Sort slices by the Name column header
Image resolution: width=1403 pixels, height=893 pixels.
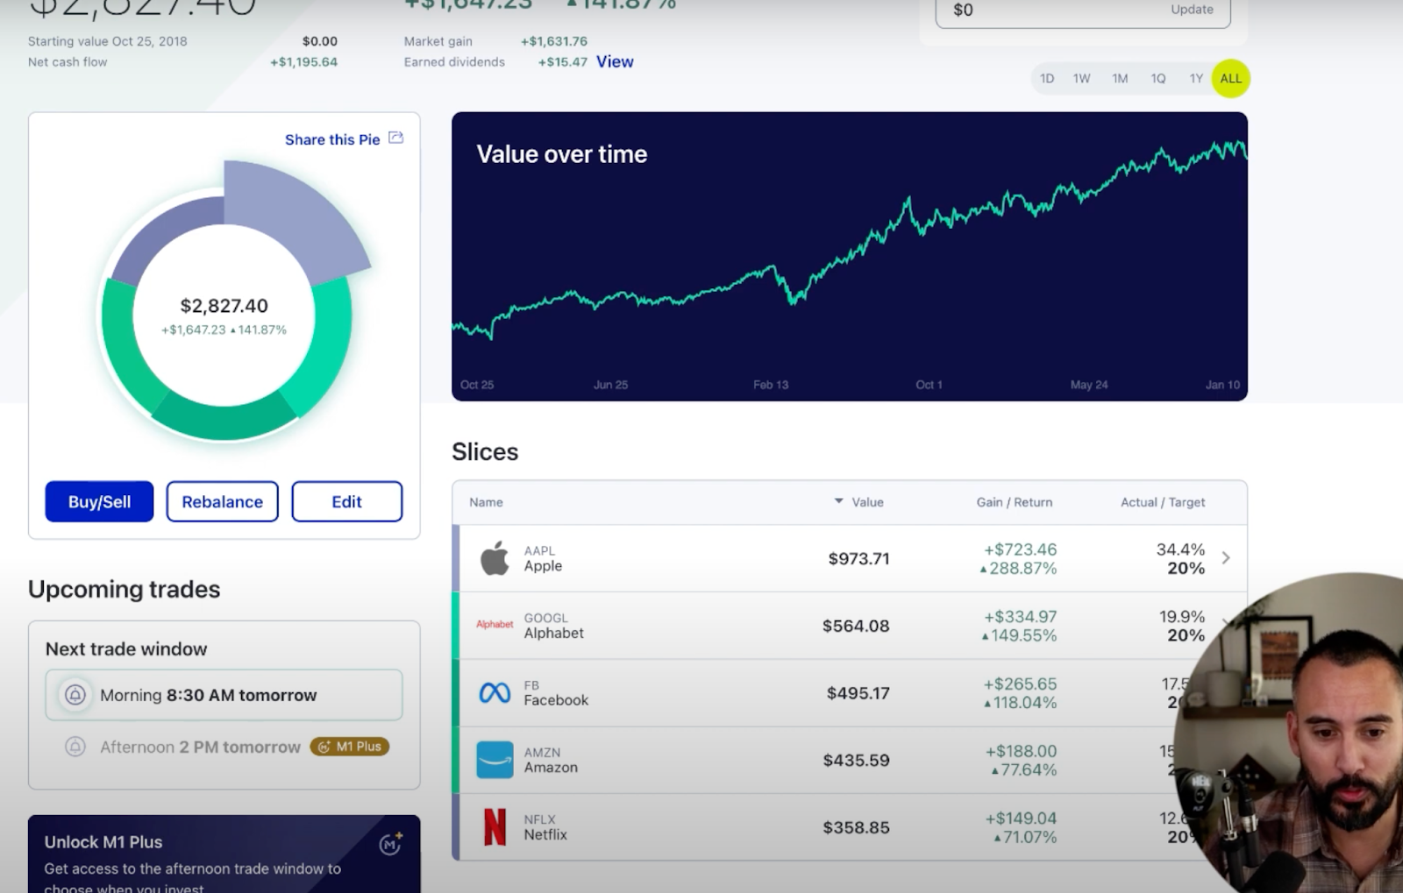coord(486,502)
